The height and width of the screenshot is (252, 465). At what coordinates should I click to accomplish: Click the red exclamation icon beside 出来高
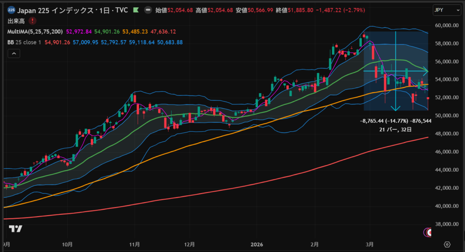click(x=33, y=21)
